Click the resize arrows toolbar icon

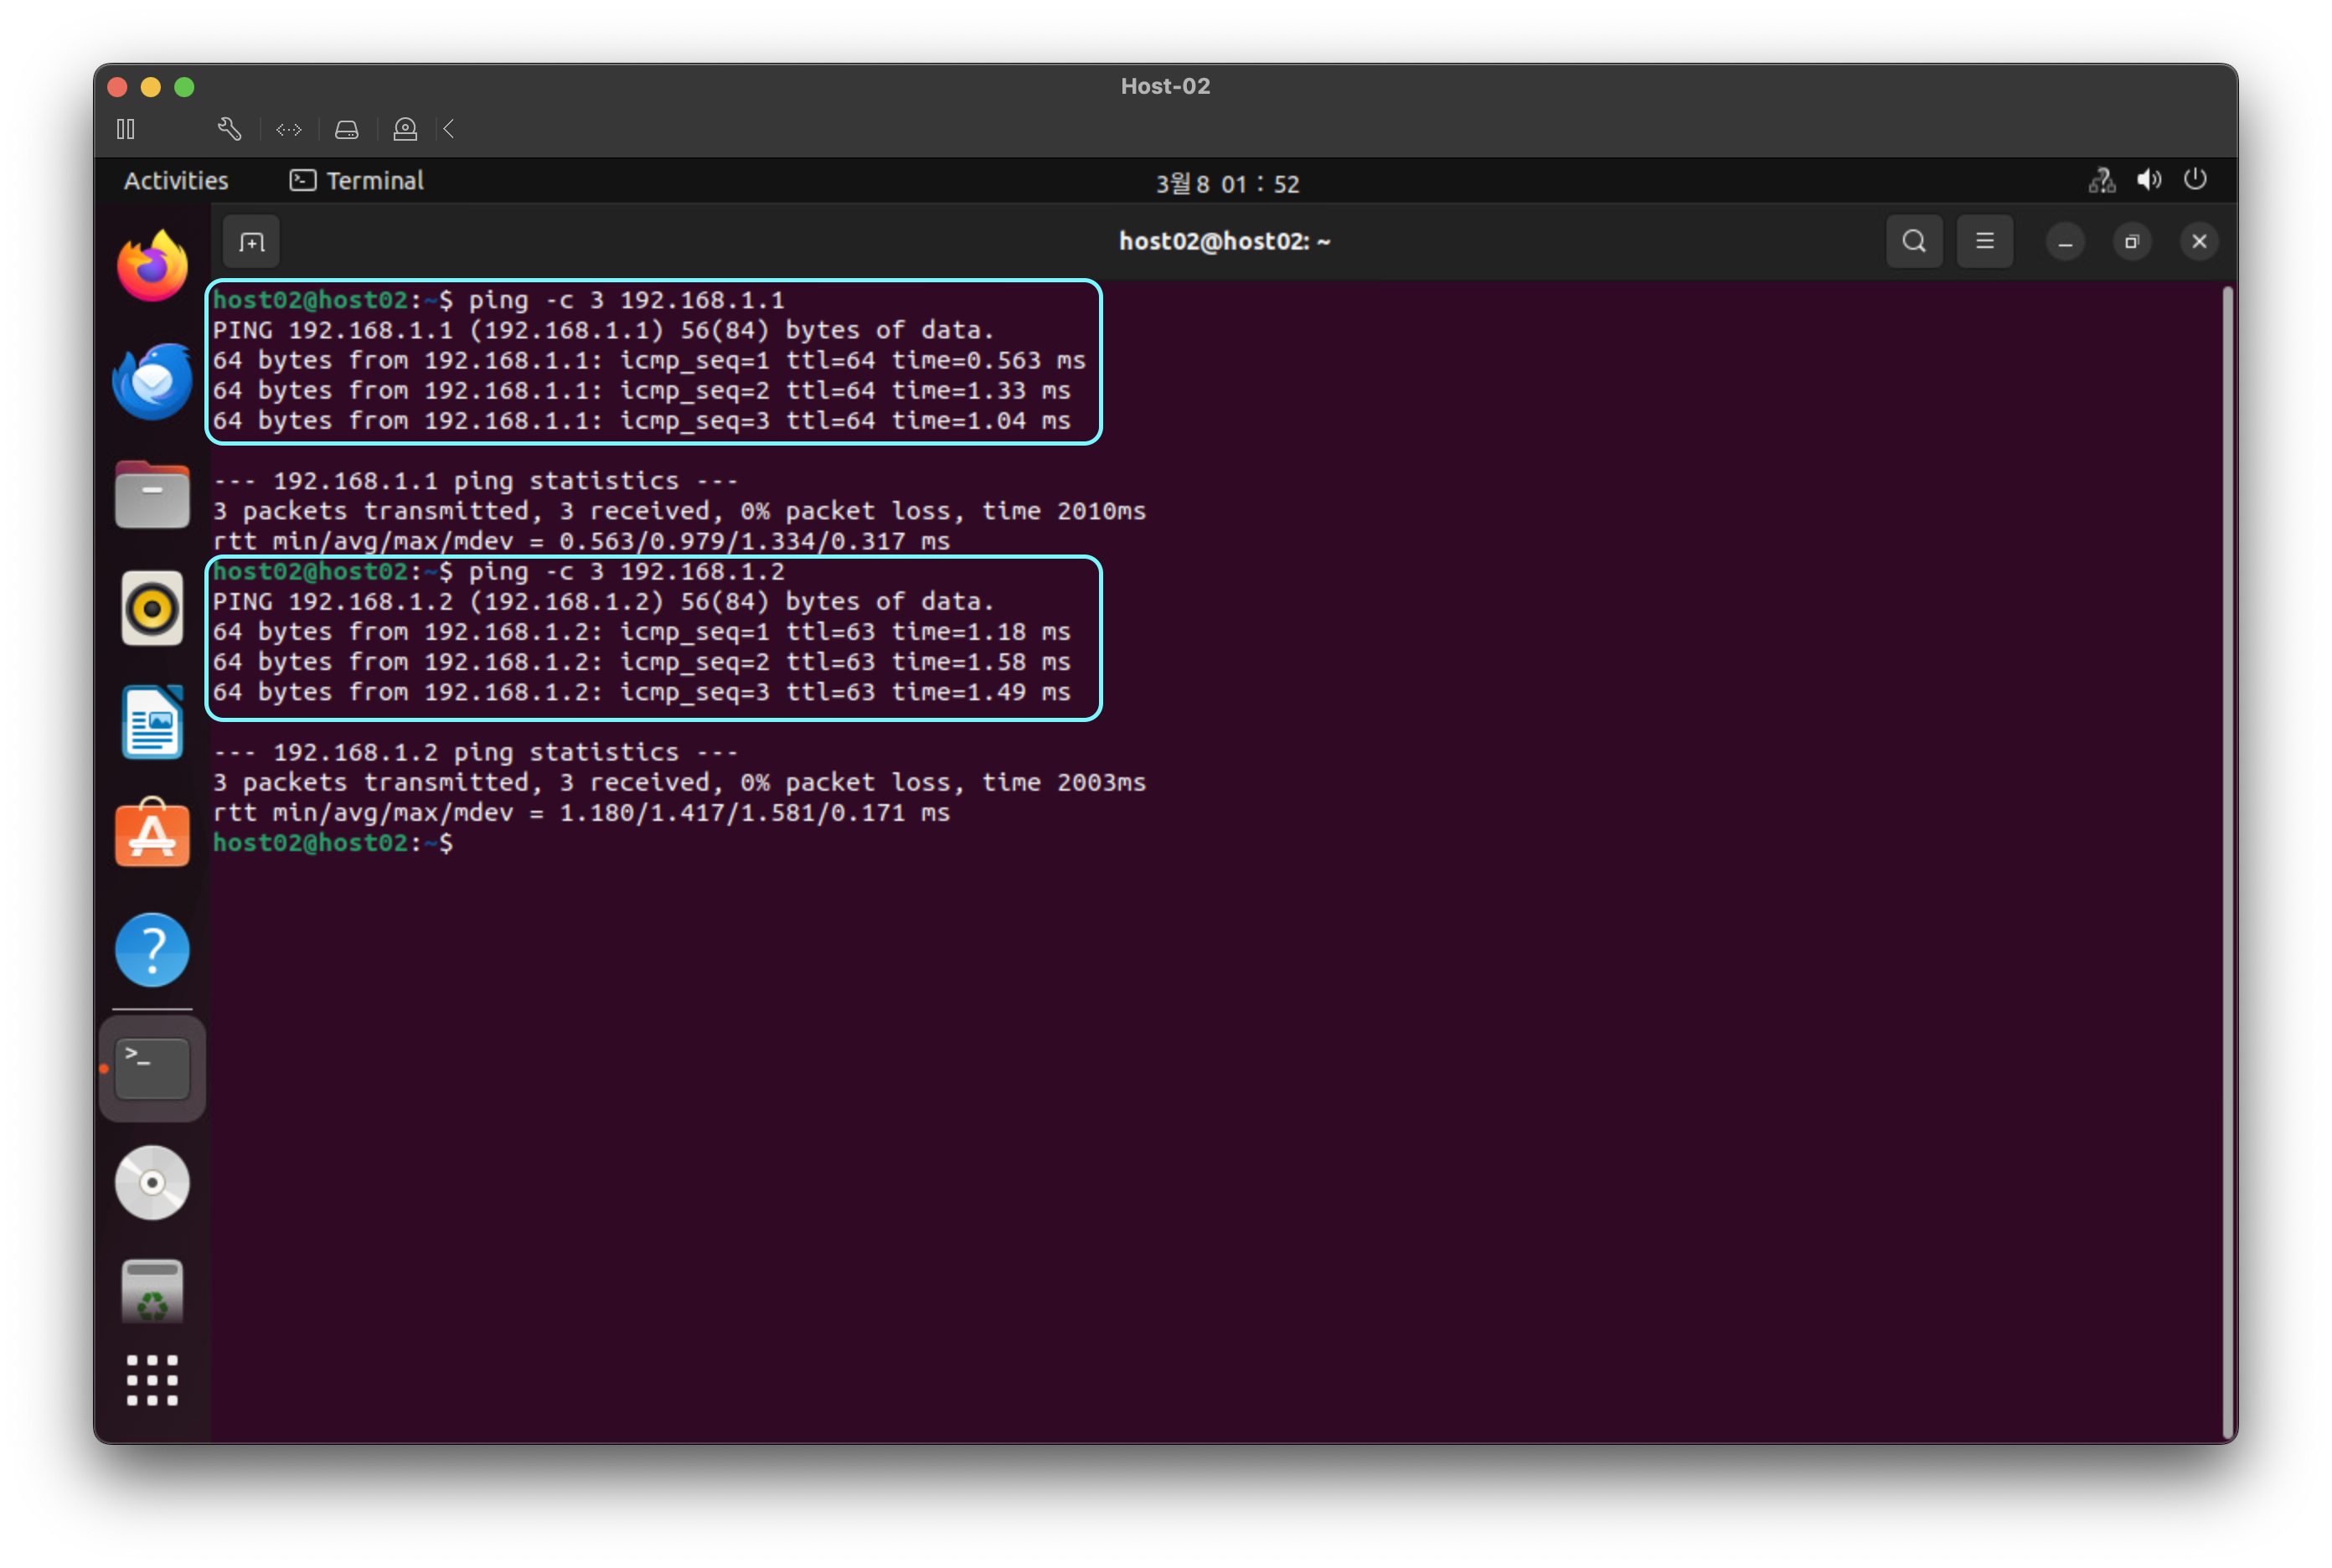tap(289, 129)
